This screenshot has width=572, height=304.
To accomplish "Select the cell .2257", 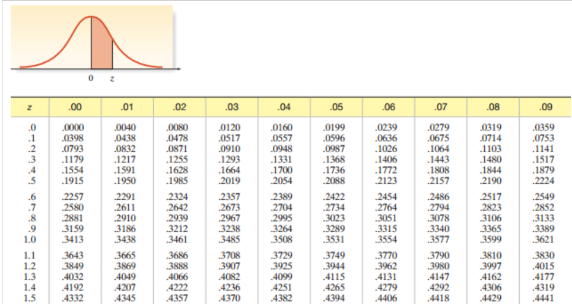I will click(73, 197).
